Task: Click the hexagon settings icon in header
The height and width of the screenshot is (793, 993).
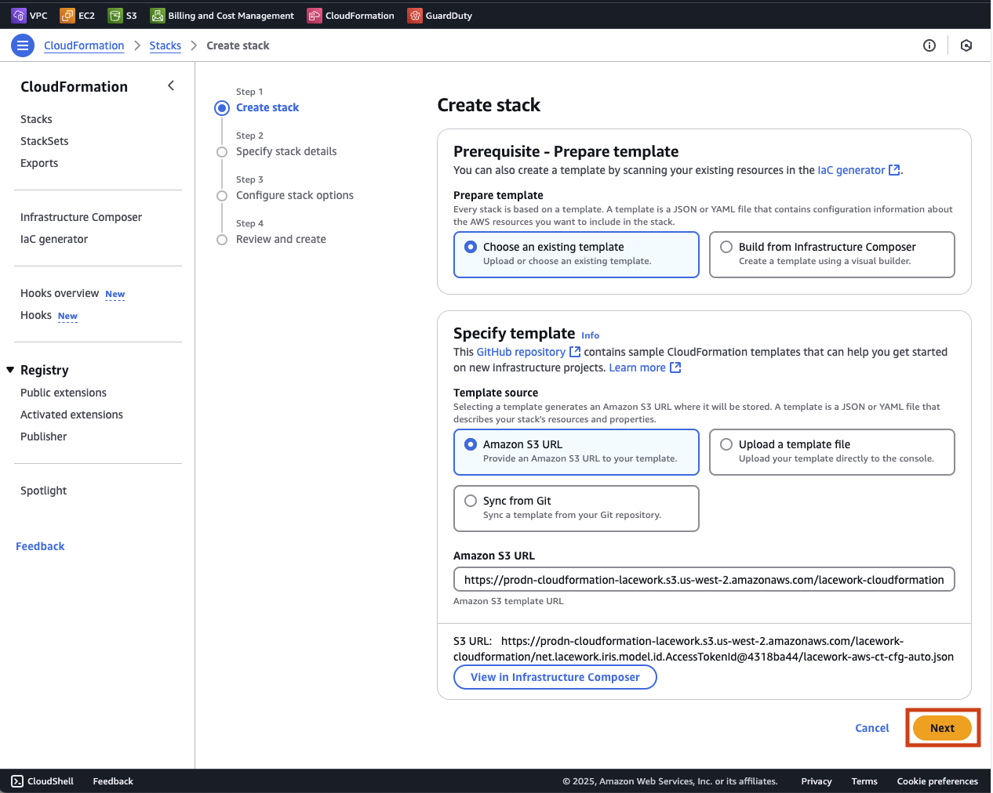Action: 966,45
